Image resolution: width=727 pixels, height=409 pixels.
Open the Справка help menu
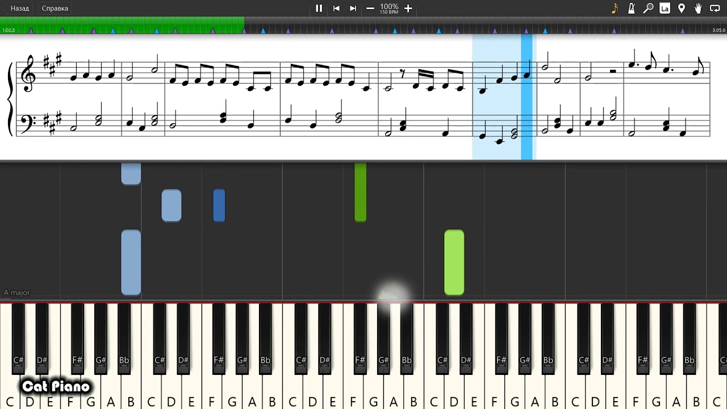tap(55, 9)
